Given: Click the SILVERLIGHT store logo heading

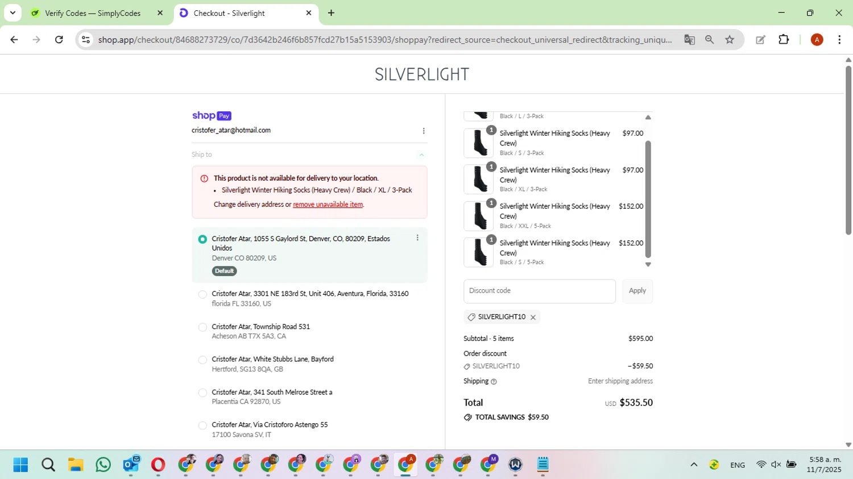Looking at the screenshot, I should 422,74.
